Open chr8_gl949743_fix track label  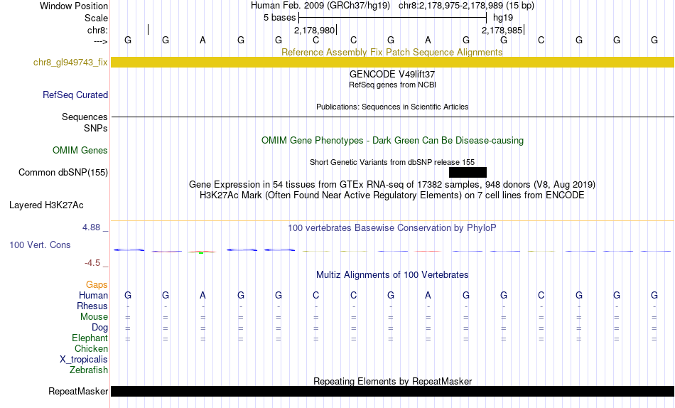pos(70,62)
